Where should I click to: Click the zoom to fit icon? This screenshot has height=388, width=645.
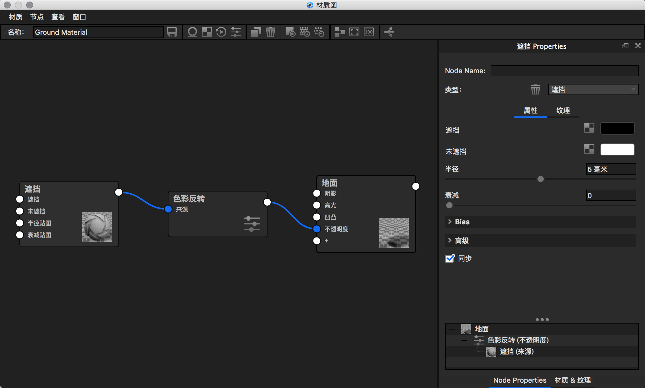coord(354,32)
